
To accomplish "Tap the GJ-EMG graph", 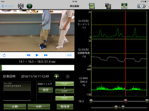I will [119, 82].
